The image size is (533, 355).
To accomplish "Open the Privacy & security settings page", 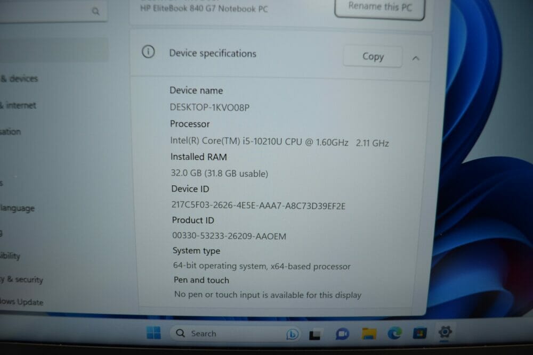I will (21, 279).
